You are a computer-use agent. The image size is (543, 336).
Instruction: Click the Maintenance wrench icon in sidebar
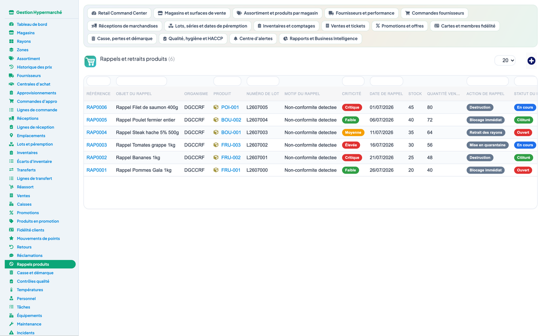(11, 324)
